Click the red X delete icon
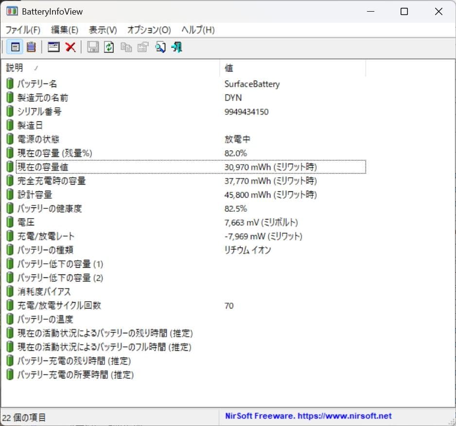This screenshot has width=456, height=426. 70,47
